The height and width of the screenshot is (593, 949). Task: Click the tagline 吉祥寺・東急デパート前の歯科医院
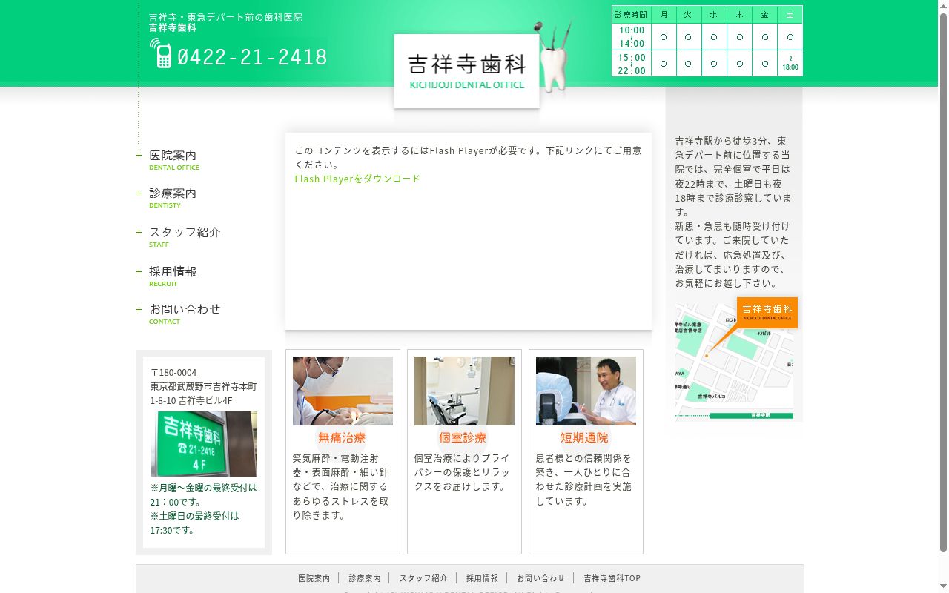click(225, 17)
